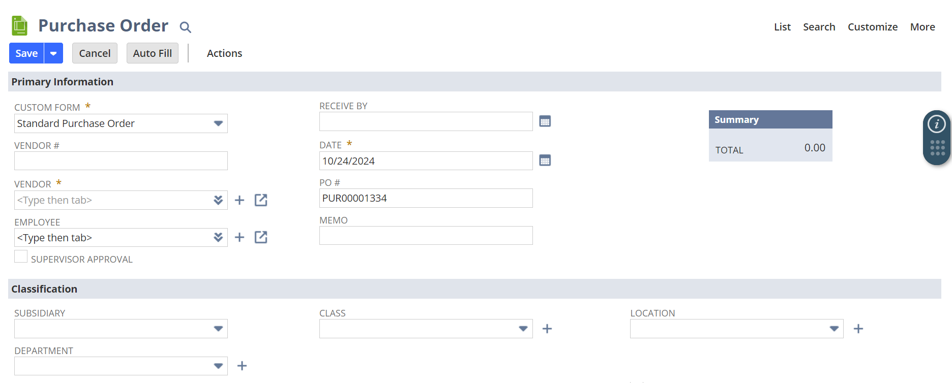Open the Vendor list double-arrow selector

click(218, 200)
